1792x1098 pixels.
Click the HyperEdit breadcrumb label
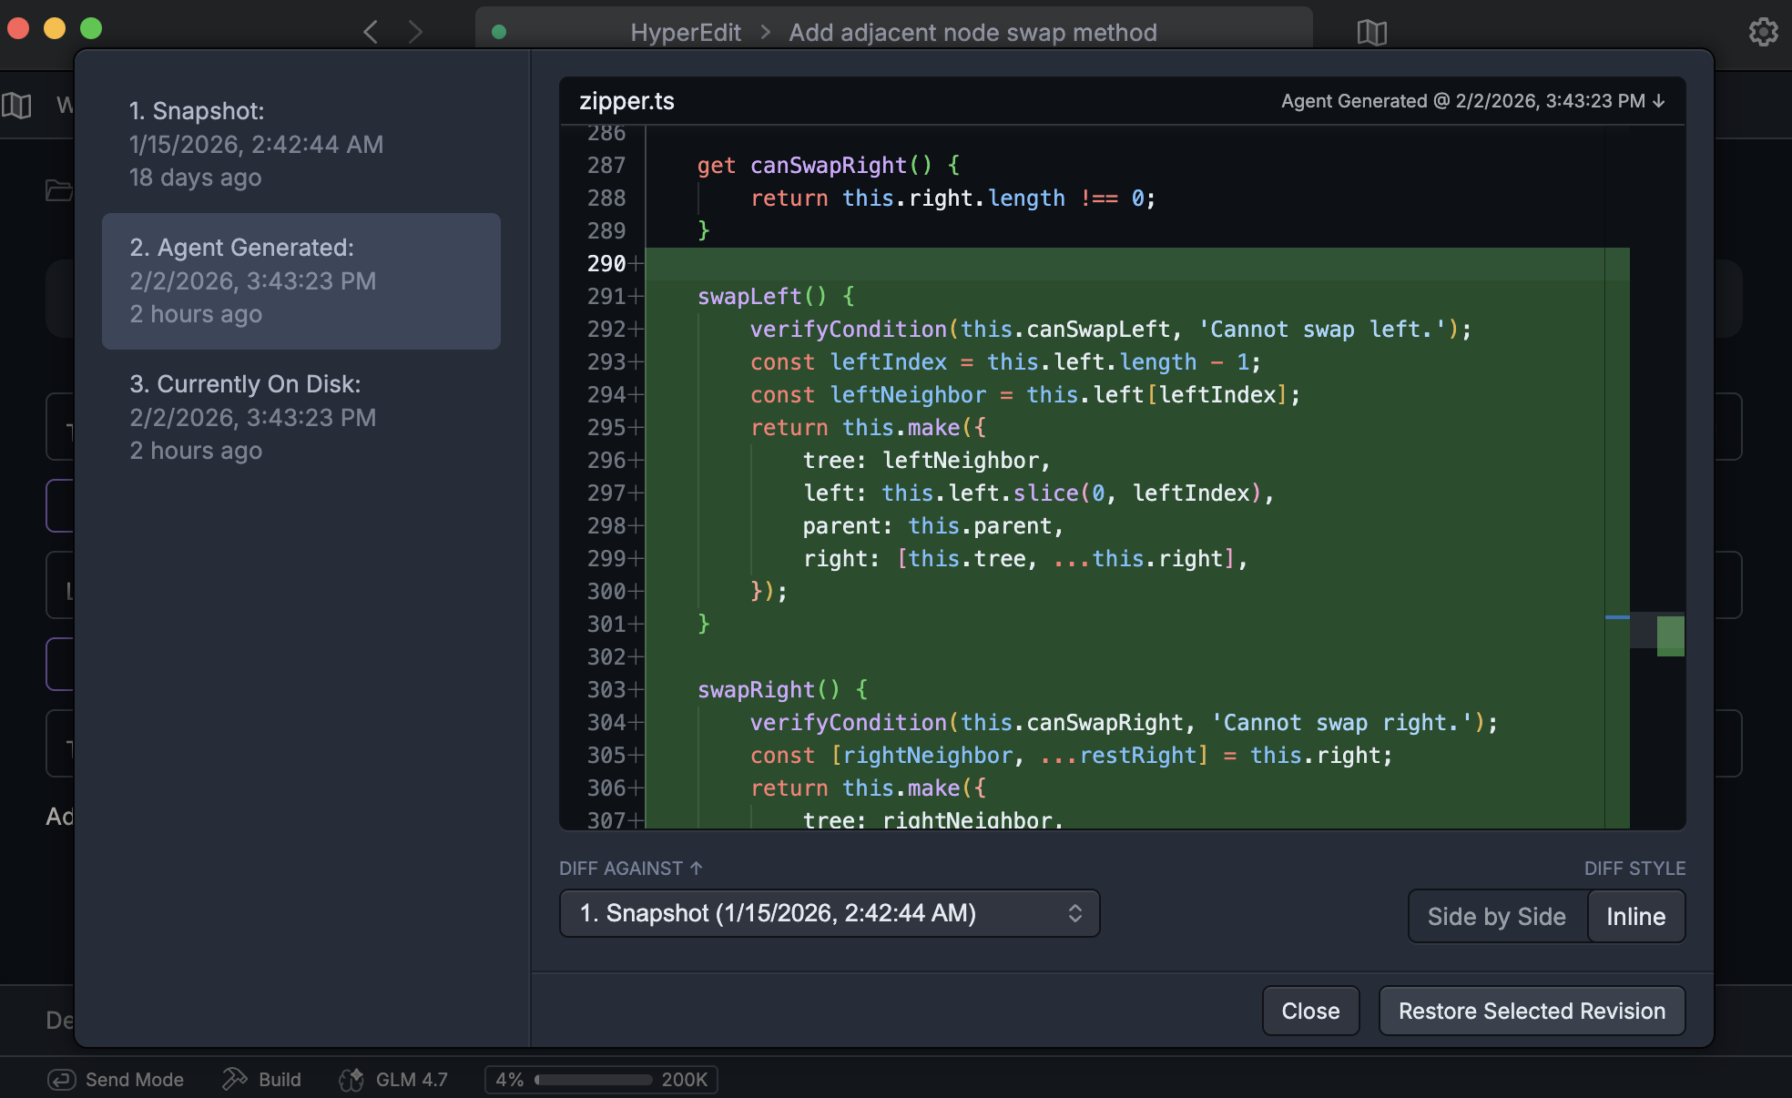tap(686, 32)
